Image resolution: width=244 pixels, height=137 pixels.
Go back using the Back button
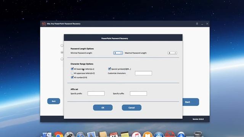(x=54, y=101)
